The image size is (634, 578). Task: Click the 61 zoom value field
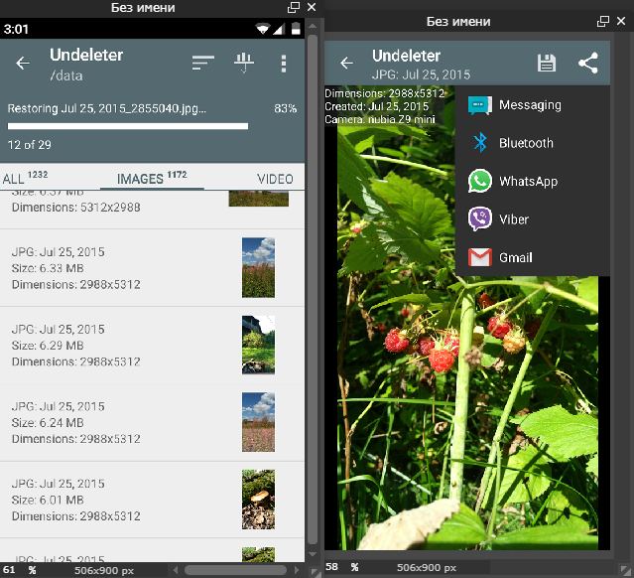(9, 570)
